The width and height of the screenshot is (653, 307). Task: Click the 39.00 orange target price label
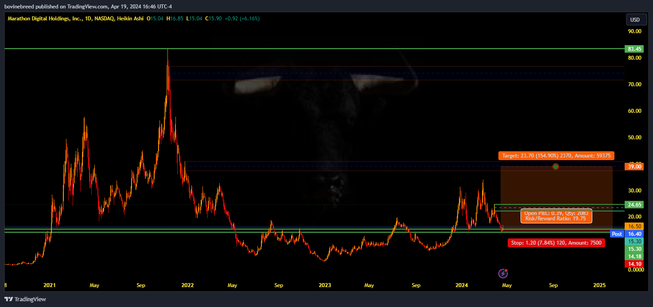click(635, 166)
